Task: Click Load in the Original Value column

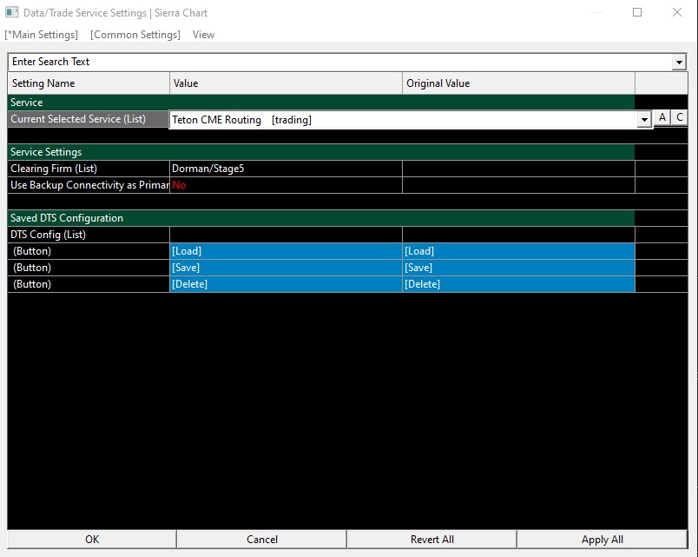Action: click(x=518, y=251)
